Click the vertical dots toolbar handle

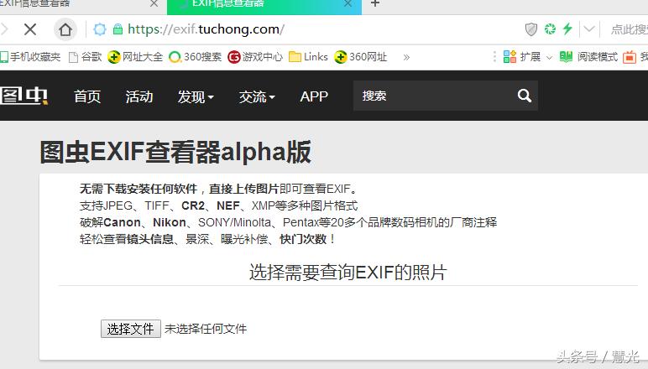coord(494,56)
